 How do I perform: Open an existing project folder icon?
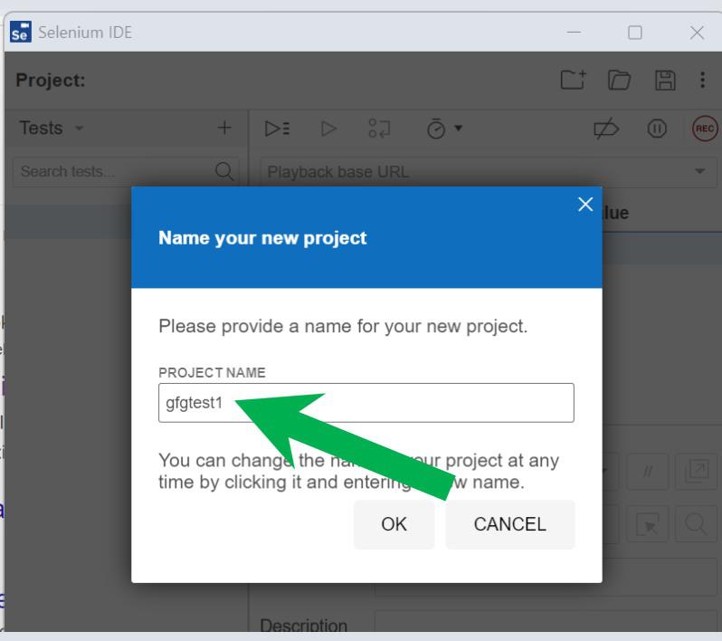[x=619, y=80]
